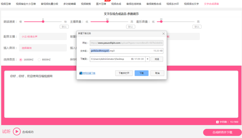Expand the download path dropdown arrow
The height and width of the screenshot is (138, 242).
click(x=147, y=59)
